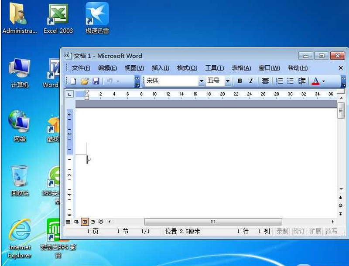Image resolution: width=349 pixels, height=266 pixels.
Task: Select the 回收站 recycle bin icon
Action: 20,181
